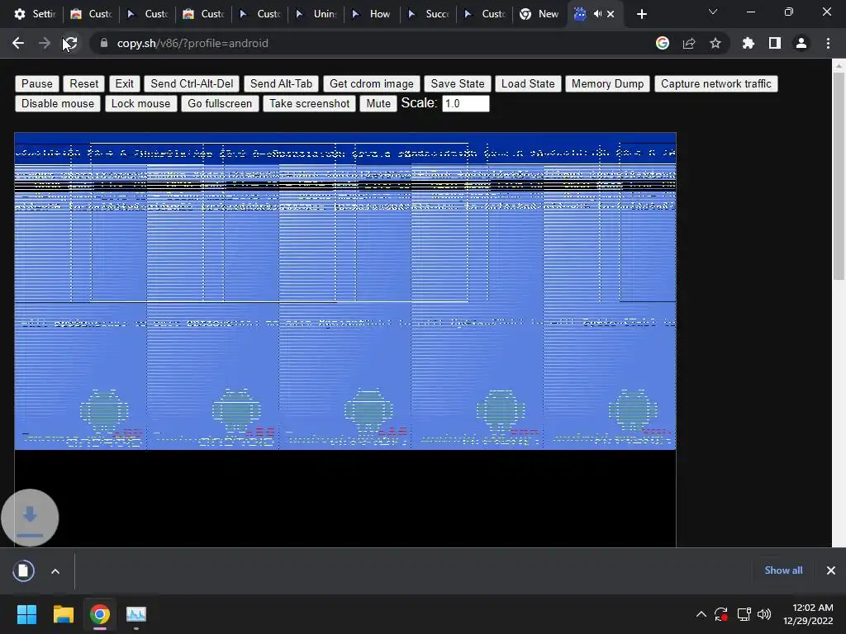Switch to the How tab
846x634 pixels.
[x=373, y=15]
